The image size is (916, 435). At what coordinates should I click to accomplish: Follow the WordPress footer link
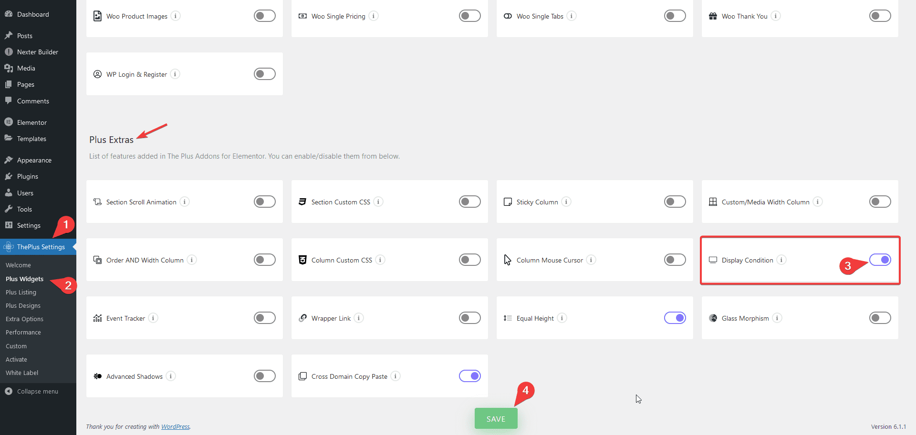[x=175, y=426]
